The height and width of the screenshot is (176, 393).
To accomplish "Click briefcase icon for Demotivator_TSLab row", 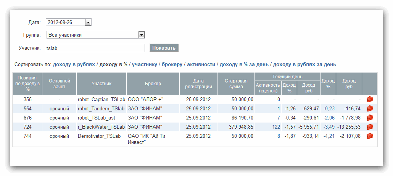I will [x=369, y=136].
